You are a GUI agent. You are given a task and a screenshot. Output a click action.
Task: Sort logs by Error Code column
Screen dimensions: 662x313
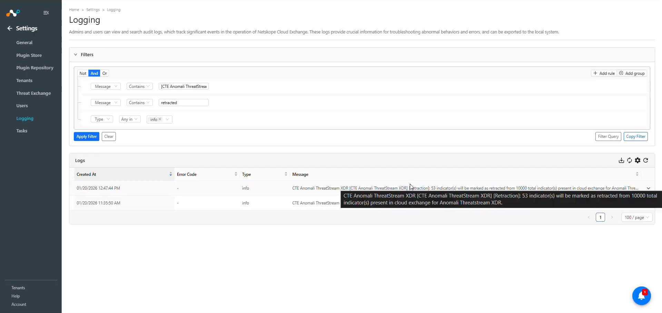click(x=236, y=174)
